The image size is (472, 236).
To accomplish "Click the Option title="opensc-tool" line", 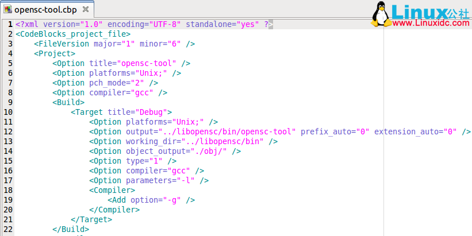I will click(x=121, y=63).
